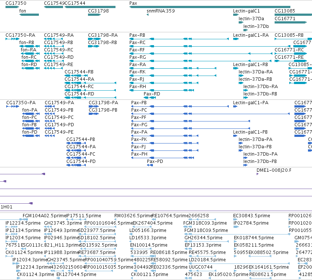Viewport: 312px width, 280px height.
Task: Open the CG17544-RB transcript label
Action: 79,72
